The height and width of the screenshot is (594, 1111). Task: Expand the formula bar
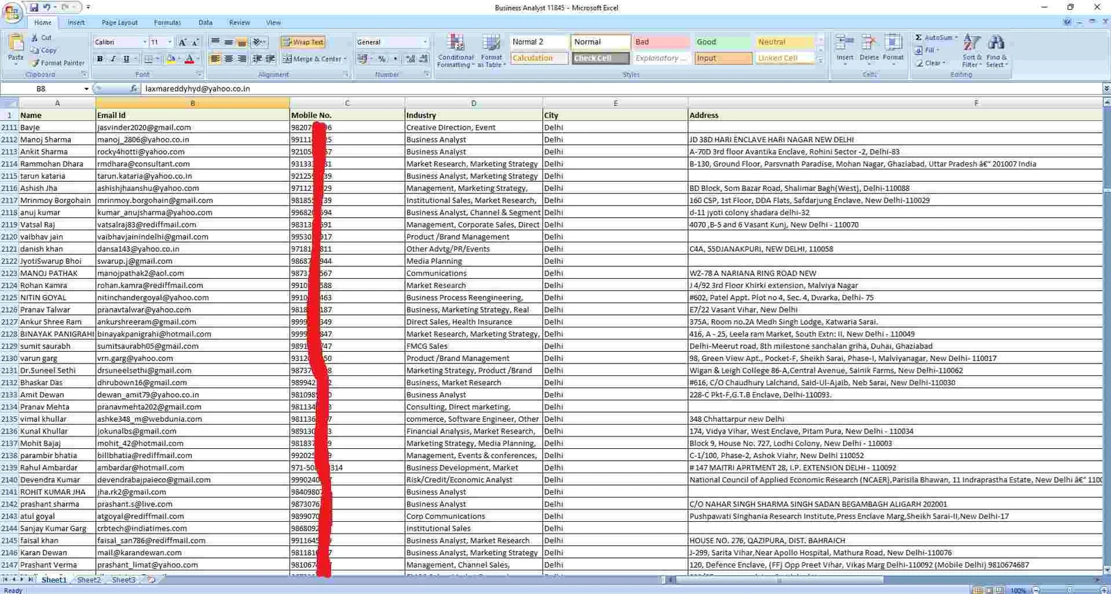1106,89
